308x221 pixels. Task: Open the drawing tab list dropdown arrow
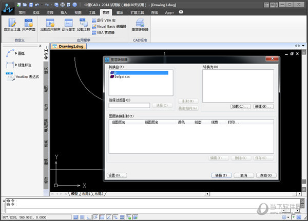[x=303, y=46]
